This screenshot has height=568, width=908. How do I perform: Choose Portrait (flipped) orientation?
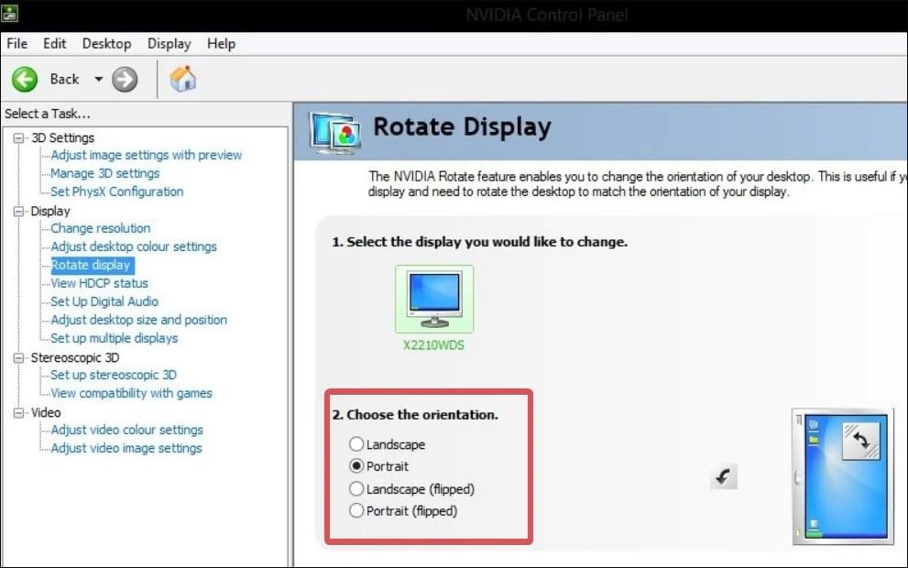click(356, 510)
